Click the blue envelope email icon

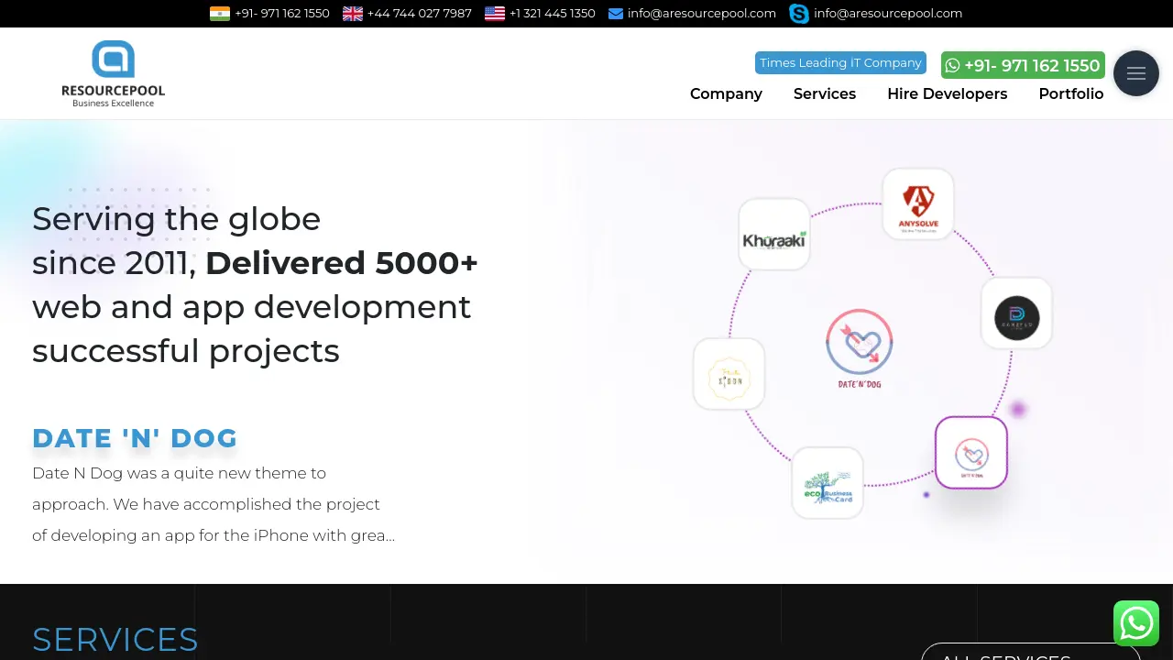[616, 14]
